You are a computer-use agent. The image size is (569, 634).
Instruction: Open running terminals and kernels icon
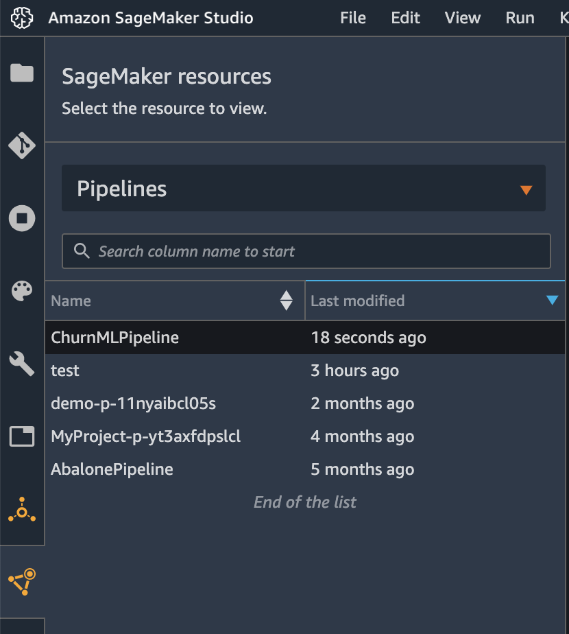click(22, 218)
